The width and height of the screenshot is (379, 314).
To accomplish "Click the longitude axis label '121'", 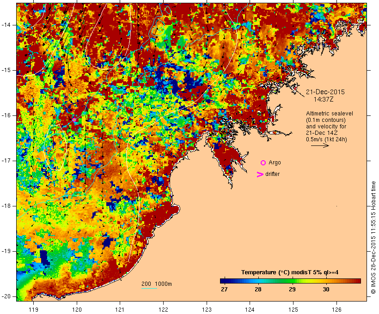I will tap(120, 309).
